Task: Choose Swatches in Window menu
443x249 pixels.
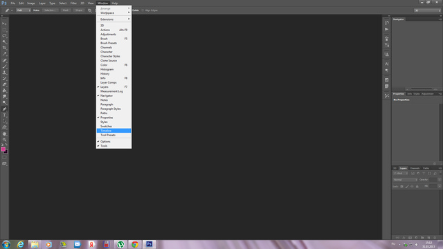Action: tap(114, 126)
